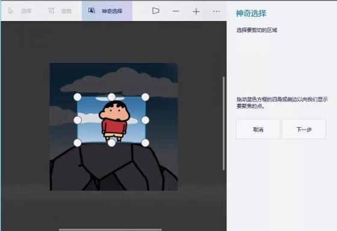This screenshot has width=337, height=231.
Task: Click the right-middle selection edge handle
Action: (x=145, y=120)
